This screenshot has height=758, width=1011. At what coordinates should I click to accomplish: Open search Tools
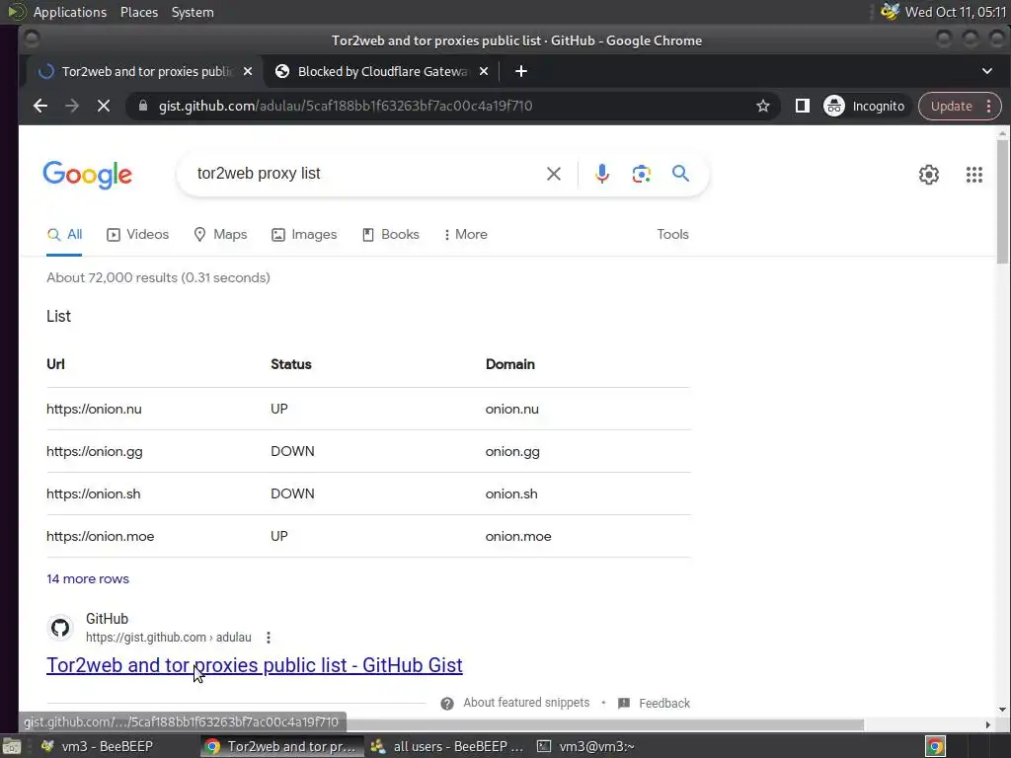coord(672,235)
